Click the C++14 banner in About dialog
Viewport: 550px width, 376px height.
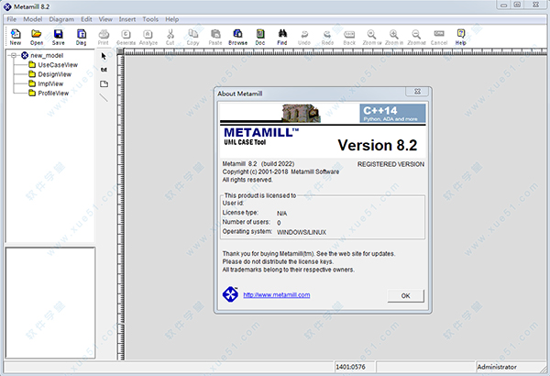click(x=392, y=114)
